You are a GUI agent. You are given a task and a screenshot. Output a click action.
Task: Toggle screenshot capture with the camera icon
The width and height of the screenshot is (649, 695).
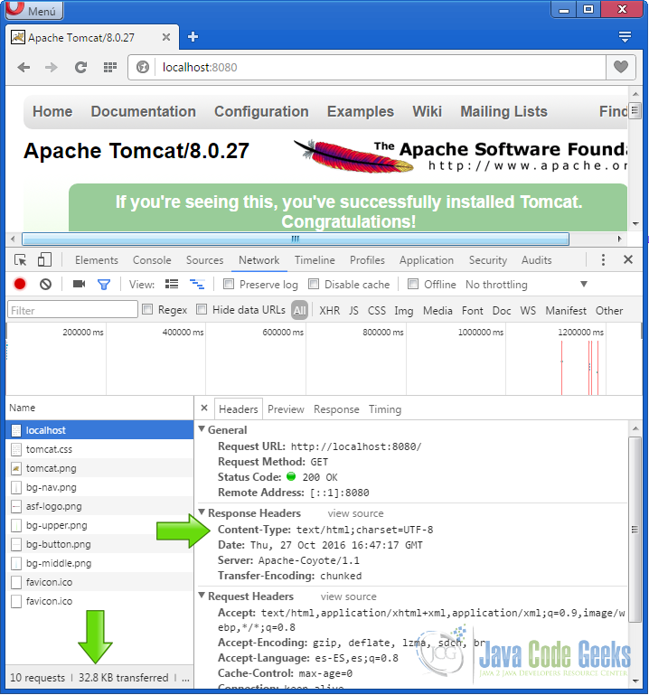[x=79, y=284]
